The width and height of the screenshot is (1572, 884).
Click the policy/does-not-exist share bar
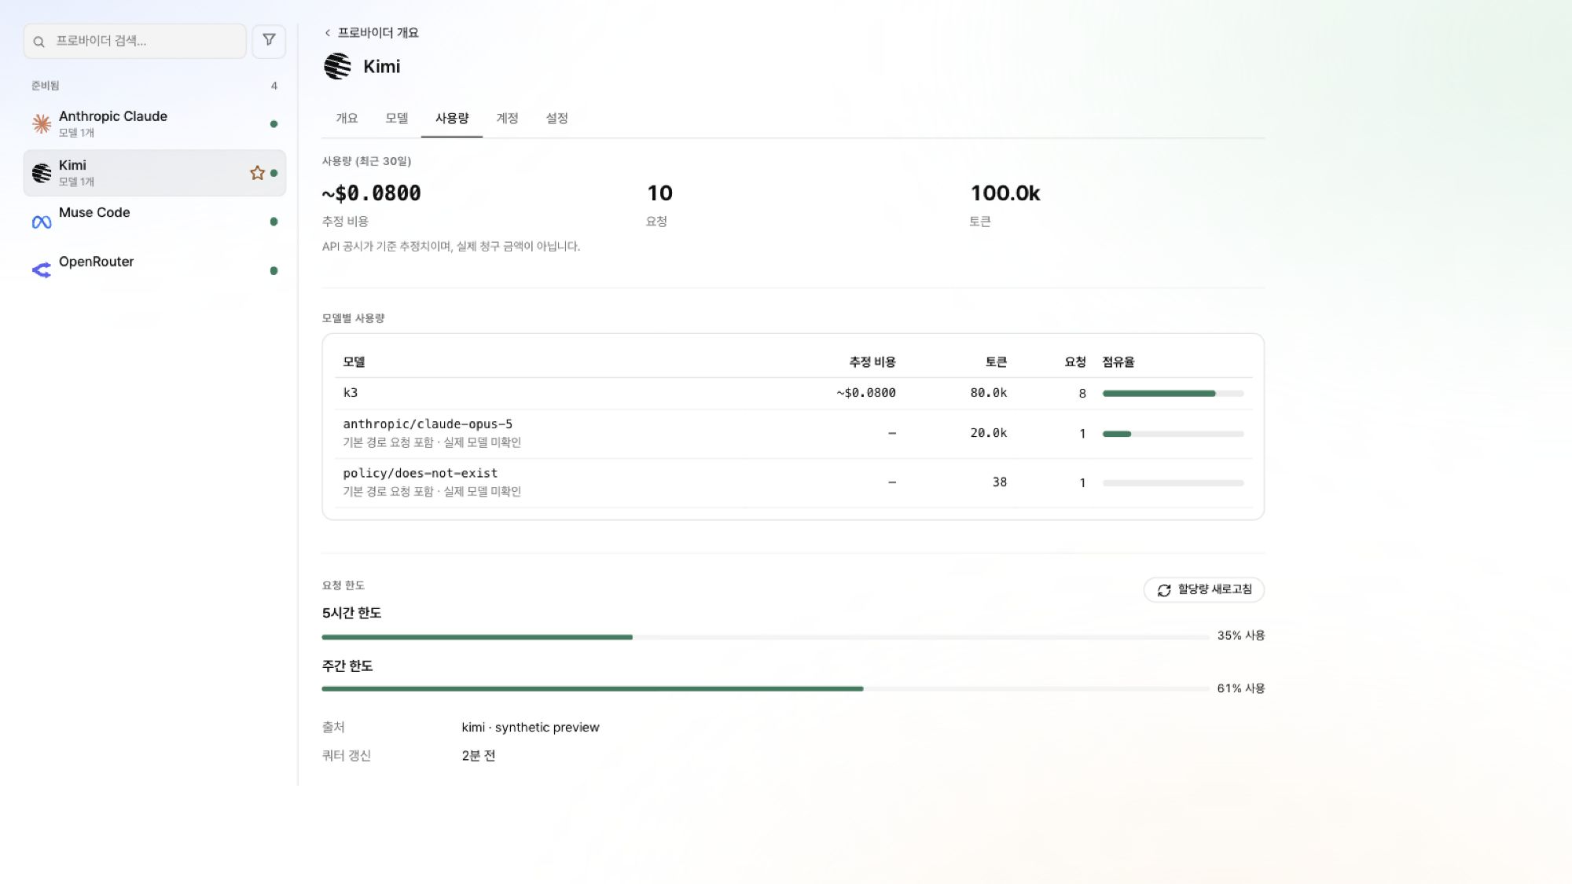pyautogui.click(x=1173, y=482)
